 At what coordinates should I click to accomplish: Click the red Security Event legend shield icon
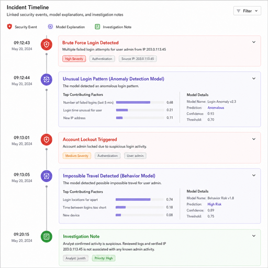click(9, 27)
